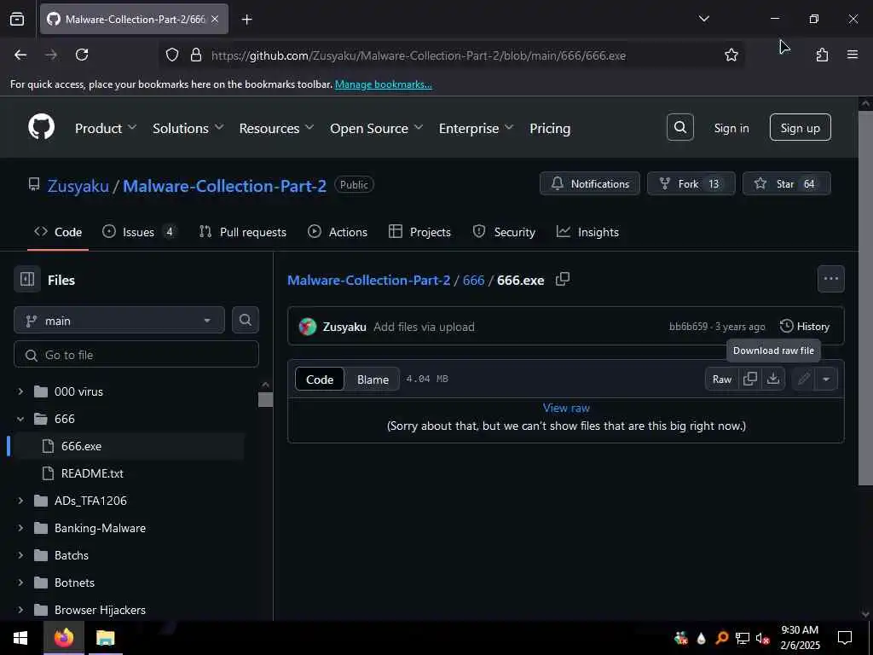
Task: Open File Explorer from taskbar
Action: [105, 638]
